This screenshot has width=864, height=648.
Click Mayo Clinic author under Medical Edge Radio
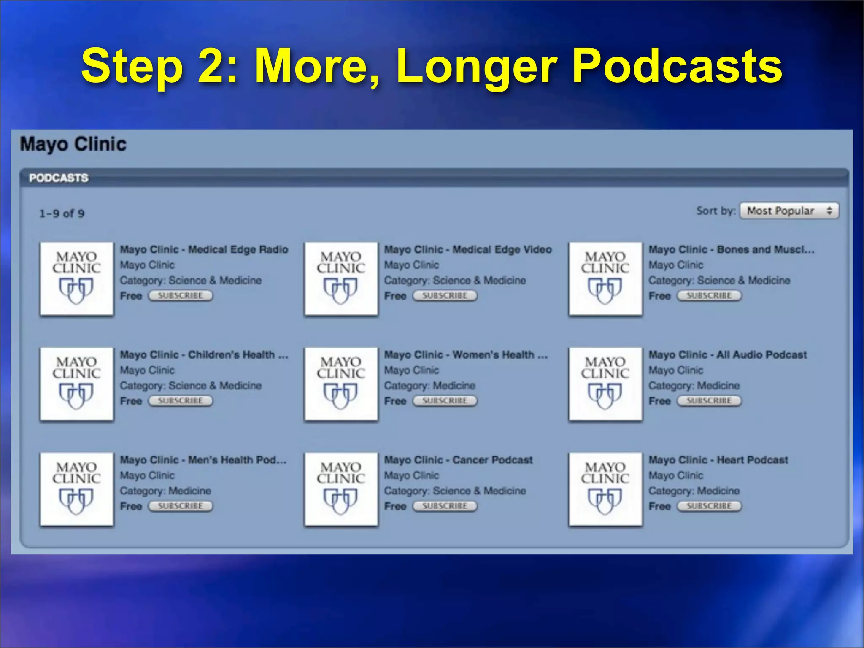(x=147, y=265)
